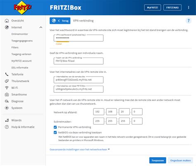Select the Filters submenu item
The width and height of the screenshot is (196, 166).
point(15,48)
